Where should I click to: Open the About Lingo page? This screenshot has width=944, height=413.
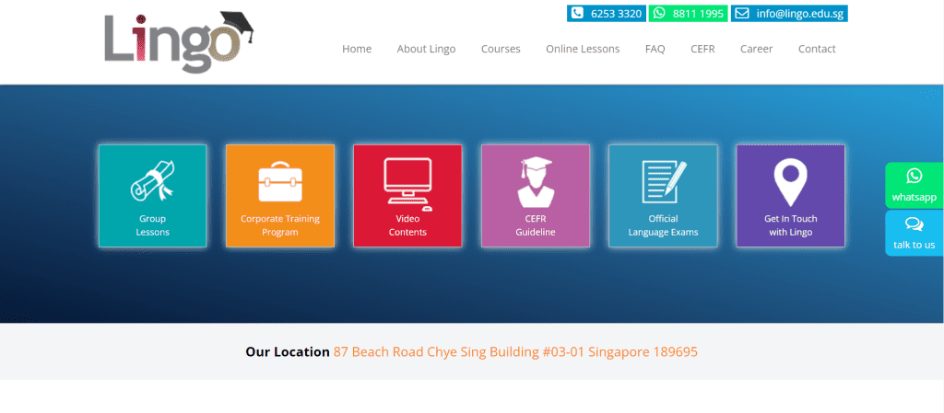pyautogui.click(x=426, y=50)
